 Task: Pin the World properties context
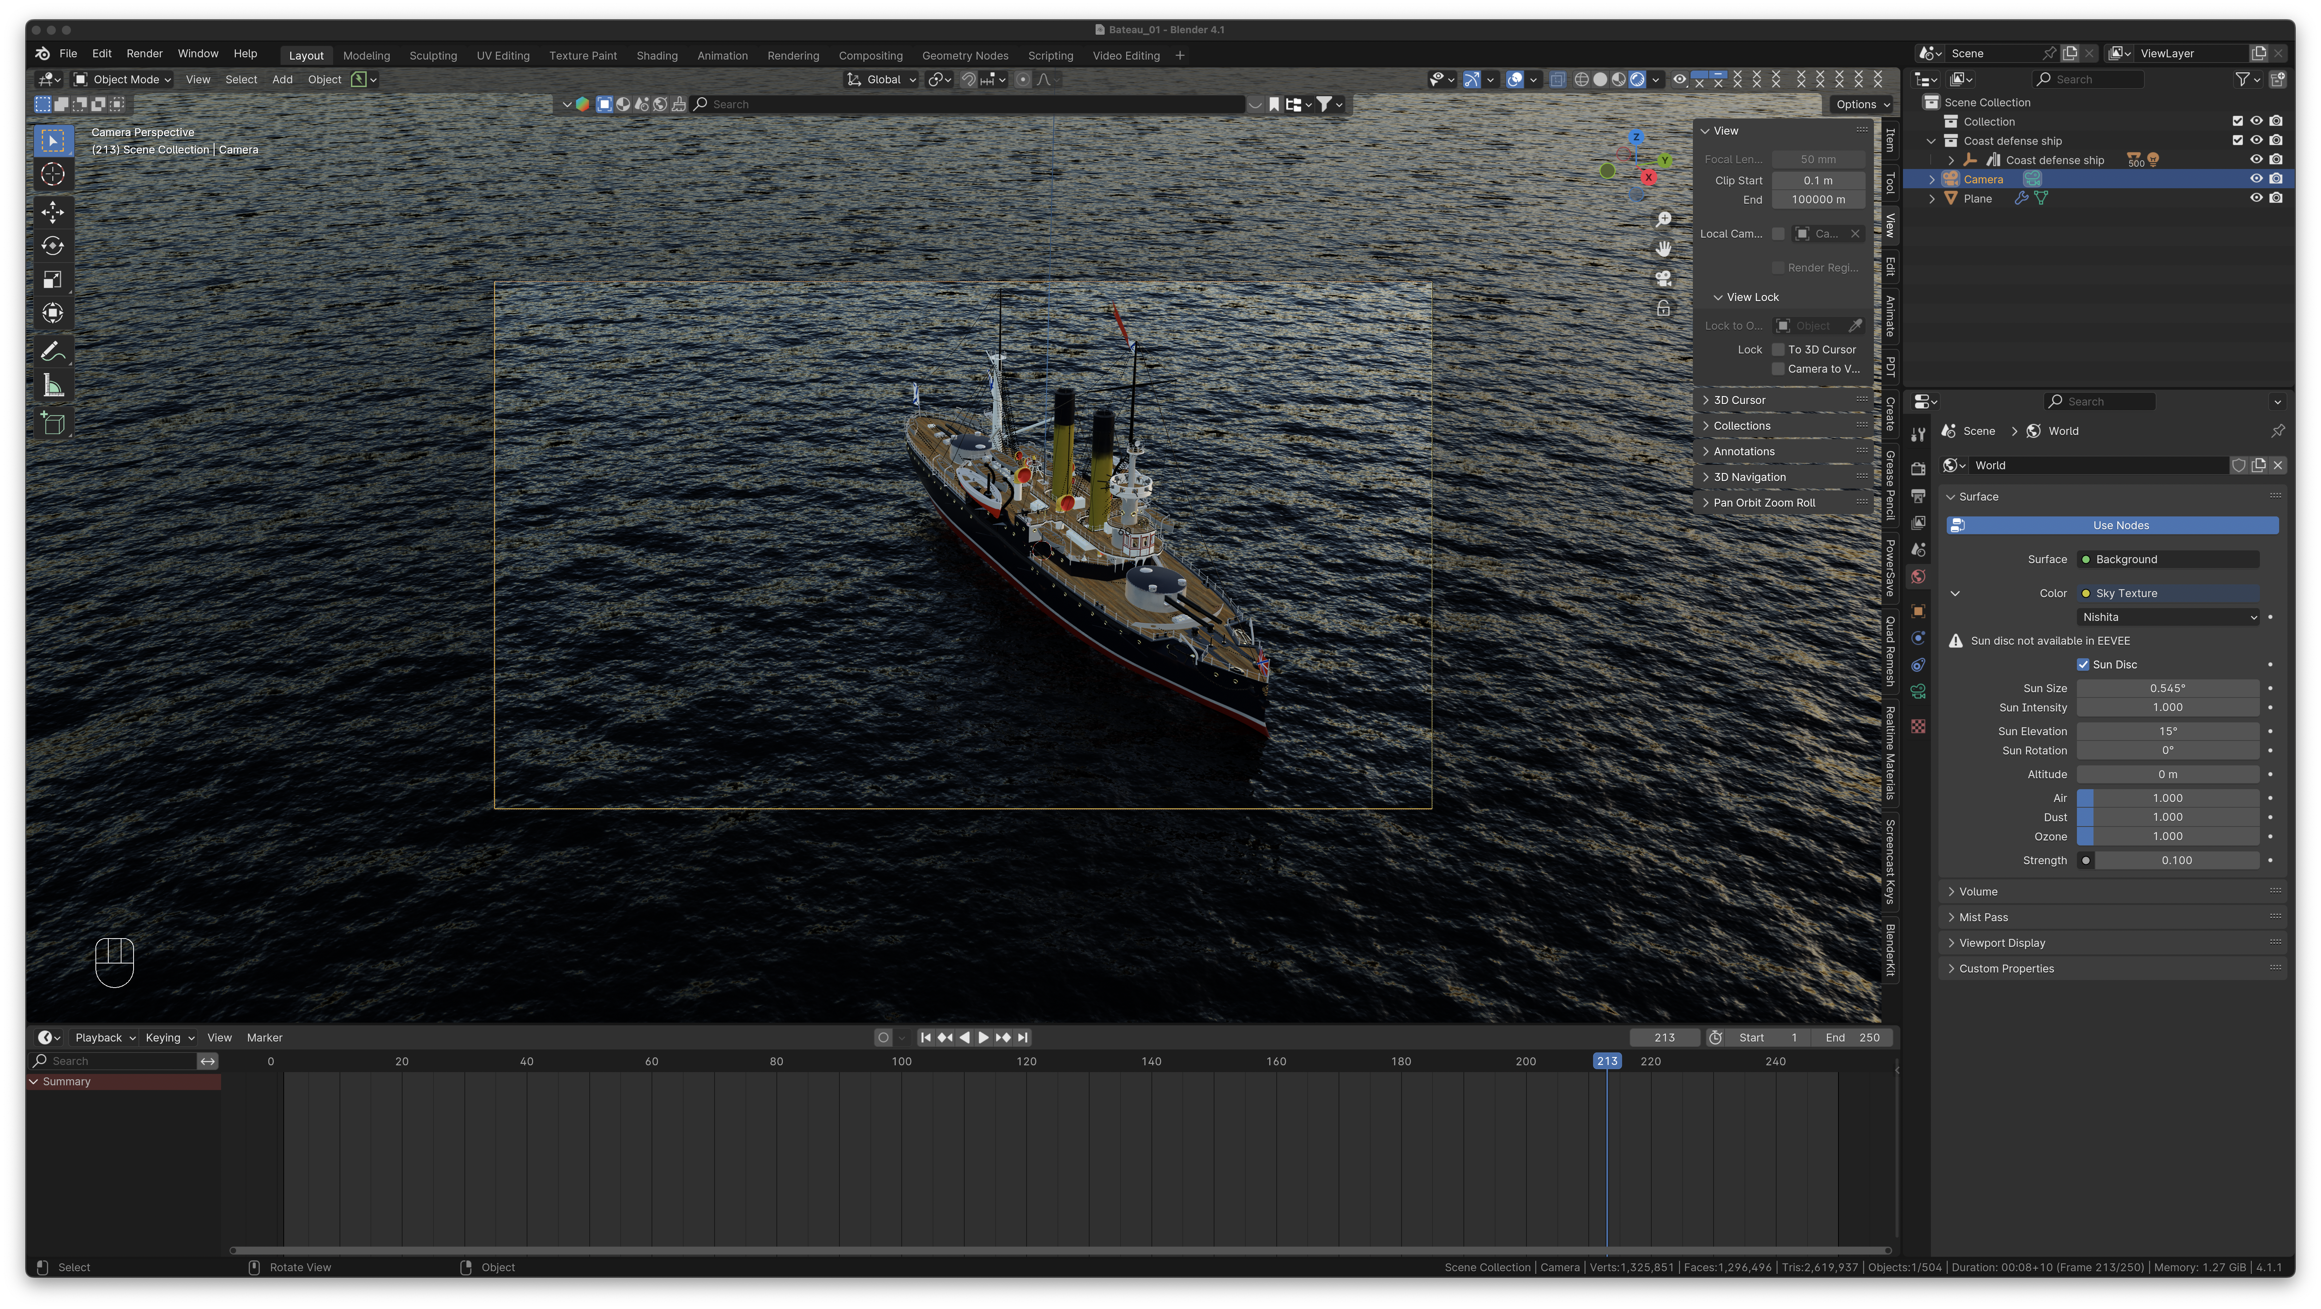[x=2277, y=432]
